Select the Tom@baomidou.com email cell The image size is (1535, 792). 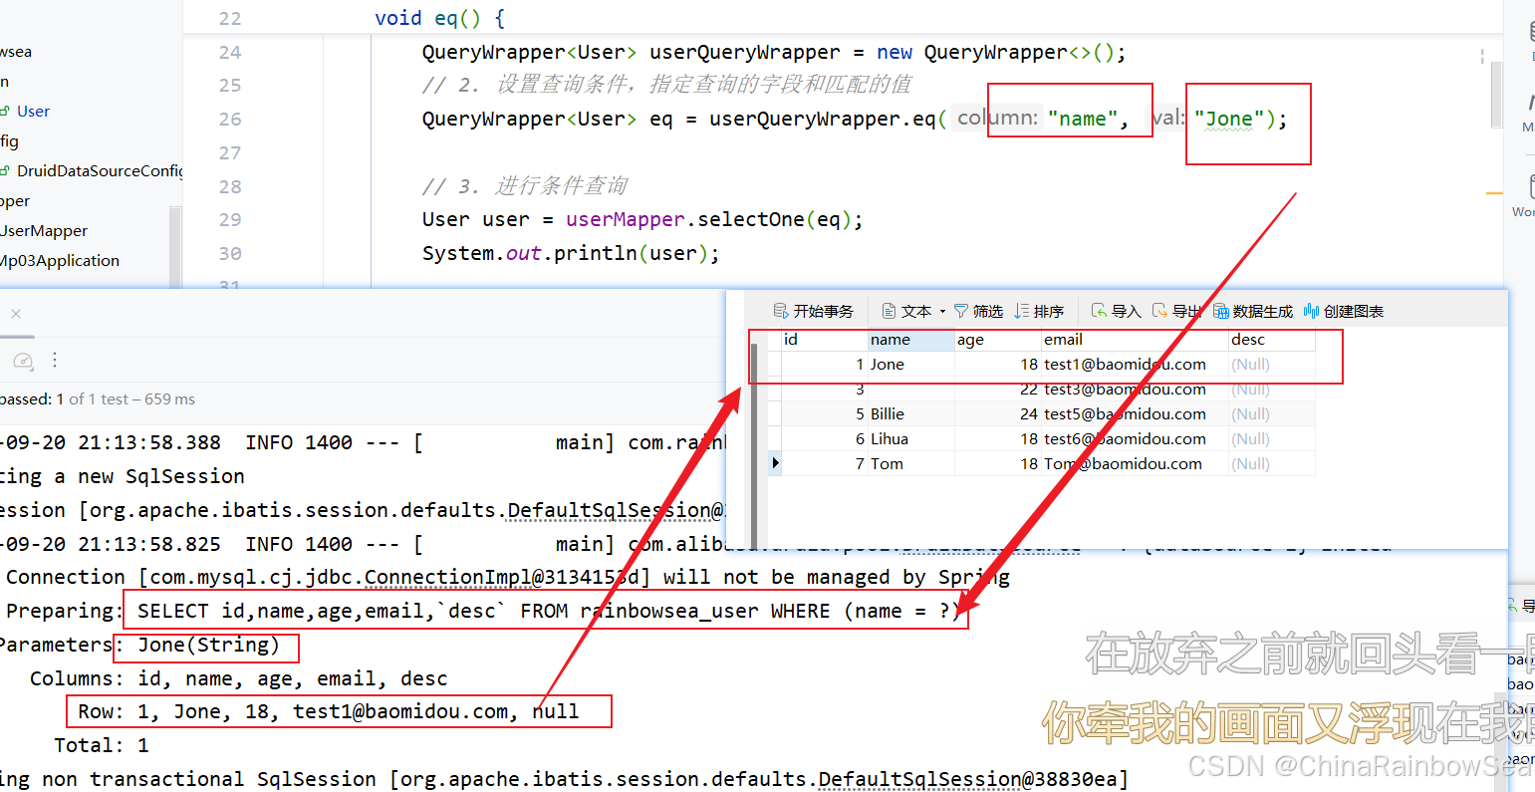[1135, 464]
